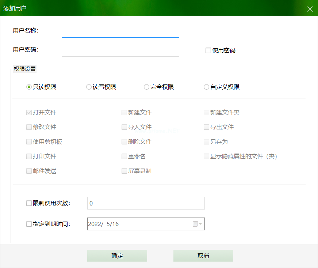The width and height of the screenshot is (318, 268).
Task: Select the 只读权限 radio option
Action: click(29, 87)
